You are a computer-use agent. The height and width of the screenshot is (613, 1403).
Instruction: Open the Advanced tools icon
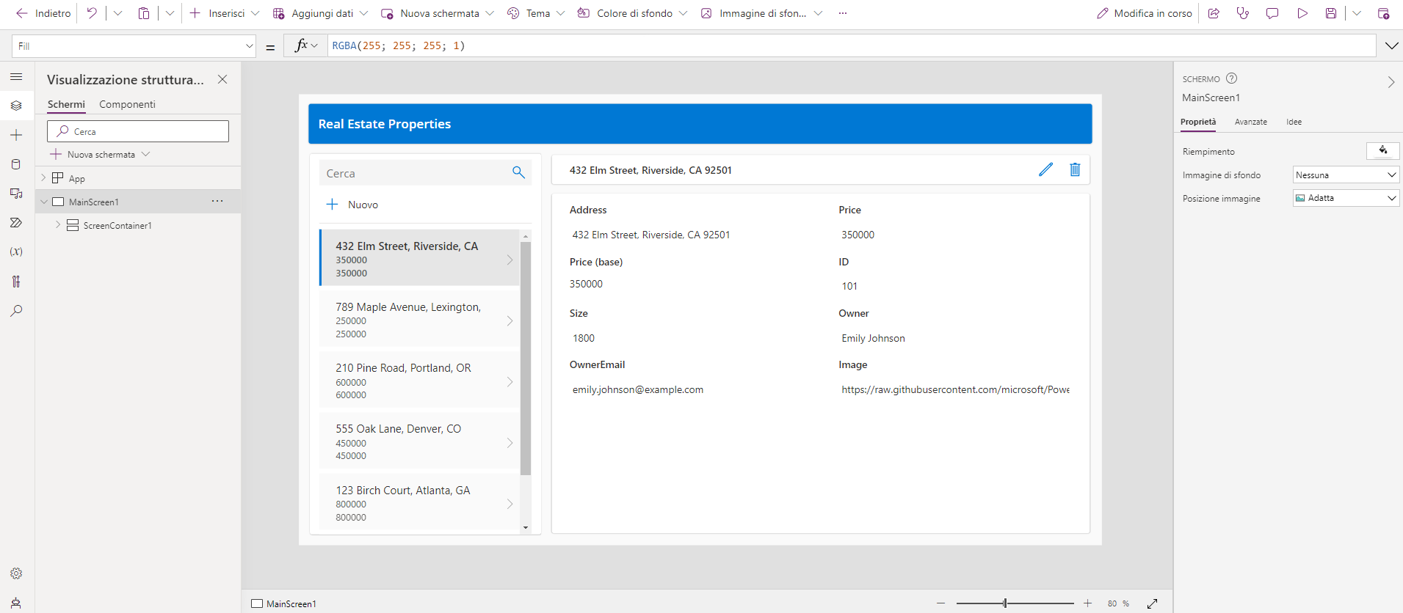point(16,282)
